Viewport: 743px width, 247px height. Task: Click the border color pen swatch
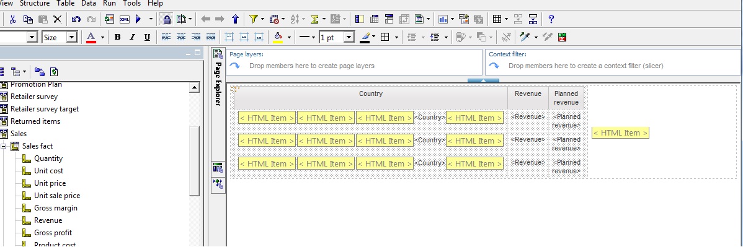(365, 37)
